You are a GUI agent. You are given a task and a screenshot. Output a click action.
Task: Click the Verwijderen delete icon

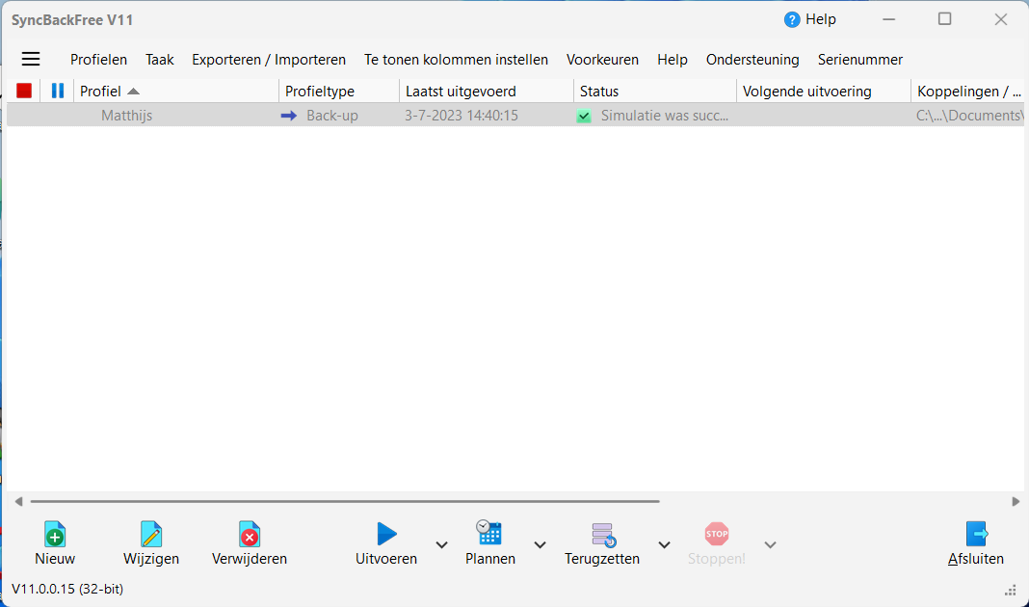click(250, 535)
